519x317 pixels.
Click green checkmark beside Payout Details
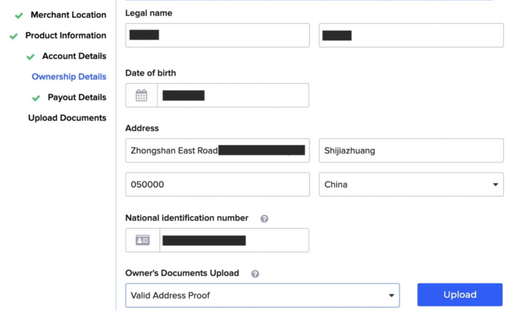[x=36, y=98]
